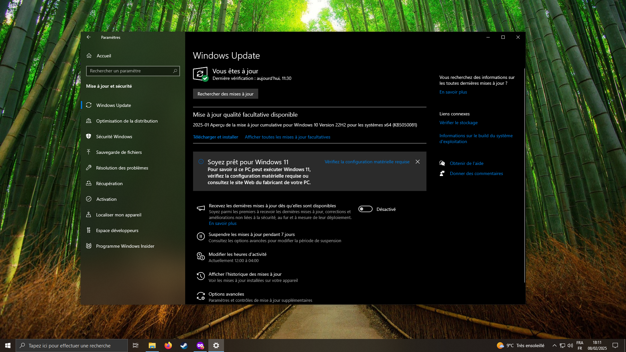This screenshot has width=626, height=352.
Task: Open Vérifier le stockage link
Action: coord(458,123)
